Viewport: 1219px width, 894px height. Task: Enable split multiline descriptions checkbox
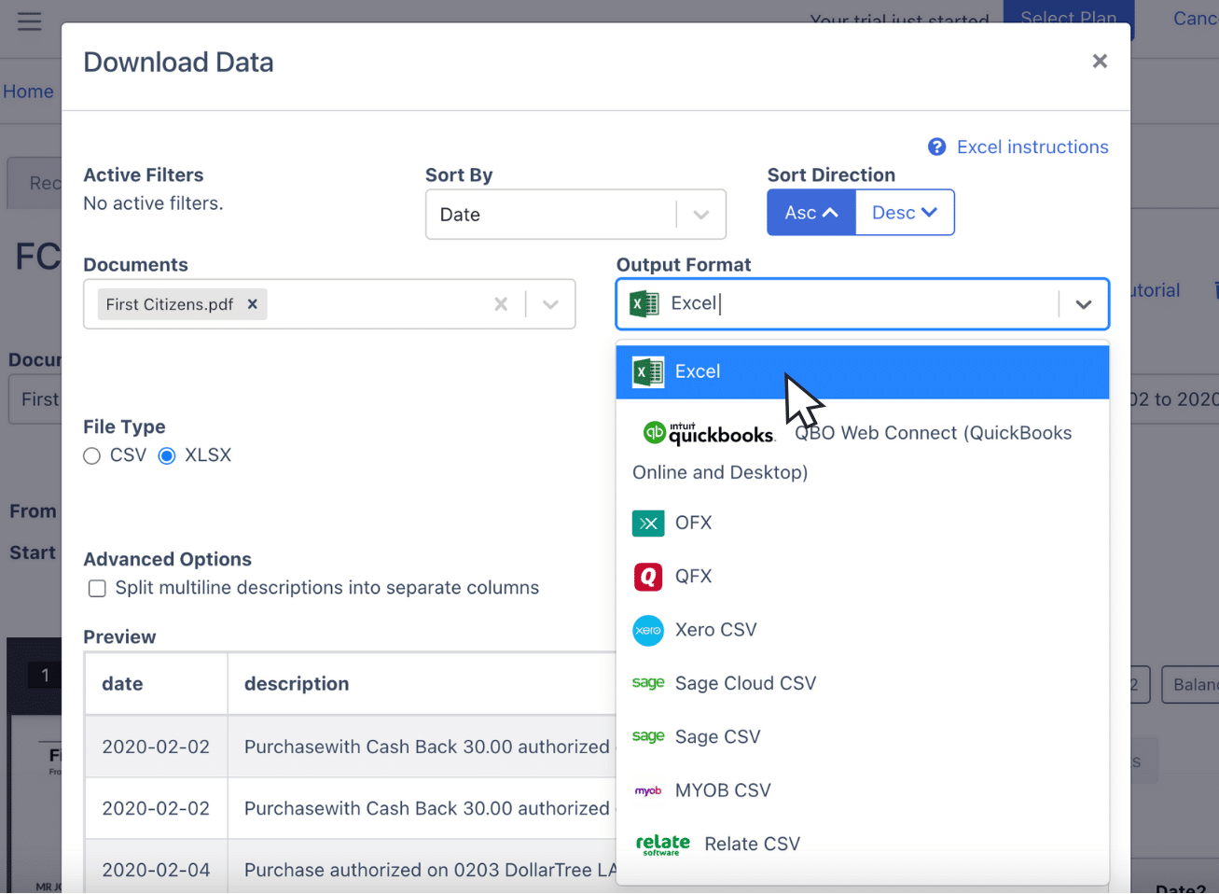(x=97, y=589)
